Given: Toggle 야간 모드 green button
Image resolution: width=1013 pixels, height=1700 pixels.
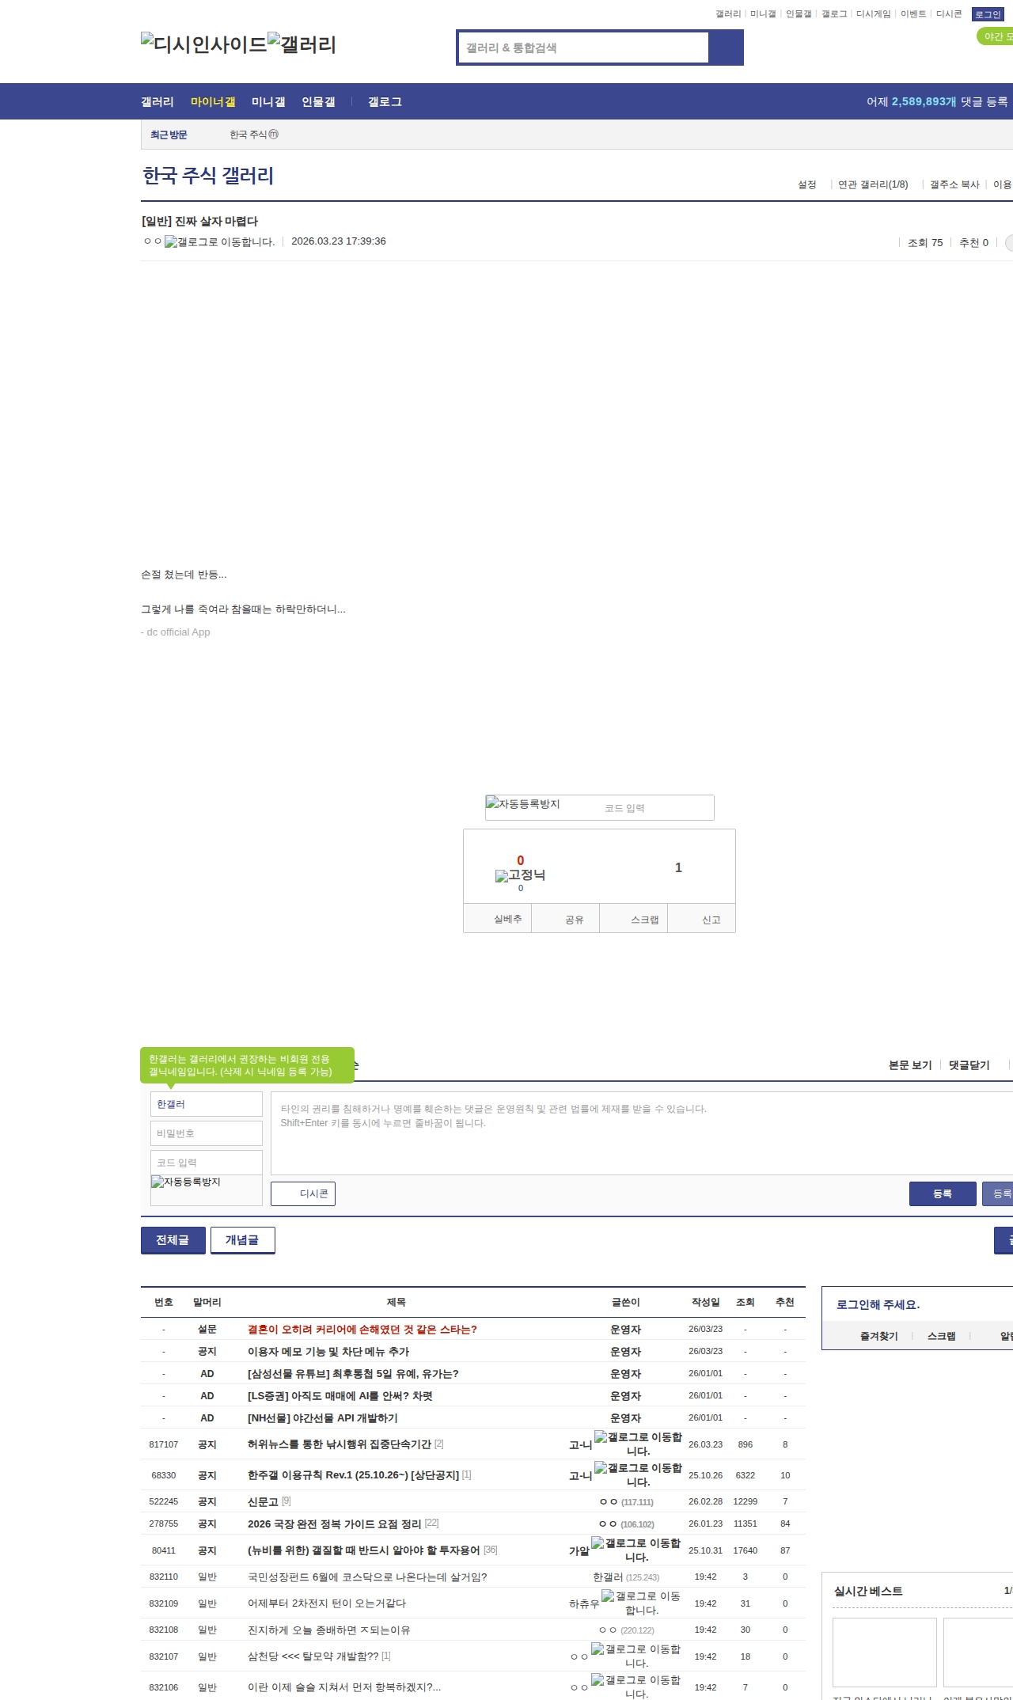Looking at the screenshot, I should click(995, 36).
